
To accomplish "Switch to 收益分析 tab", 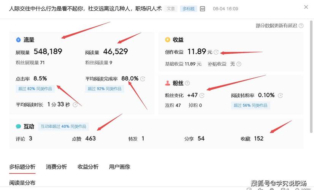I will [x=88, y=167].
